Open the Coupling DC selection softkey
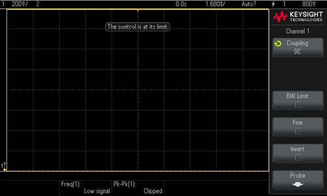The image size is (327, 196). [297, 47]
